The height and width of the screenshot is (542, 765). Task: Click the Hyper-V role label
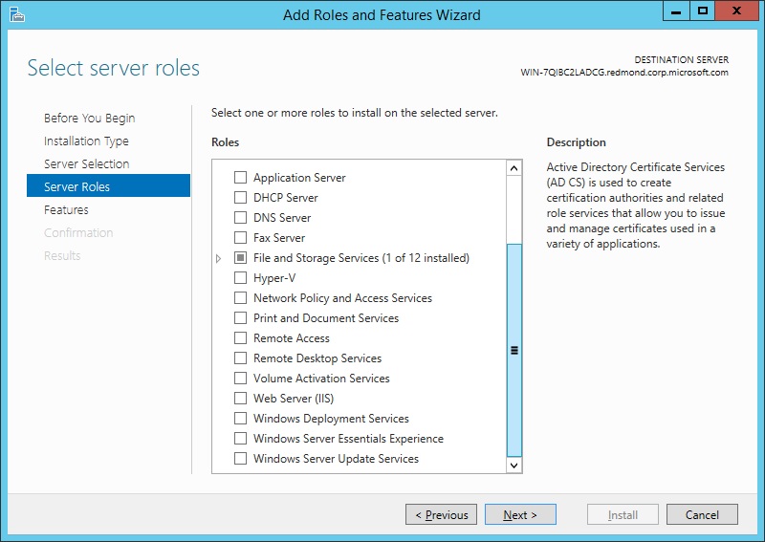274,278
